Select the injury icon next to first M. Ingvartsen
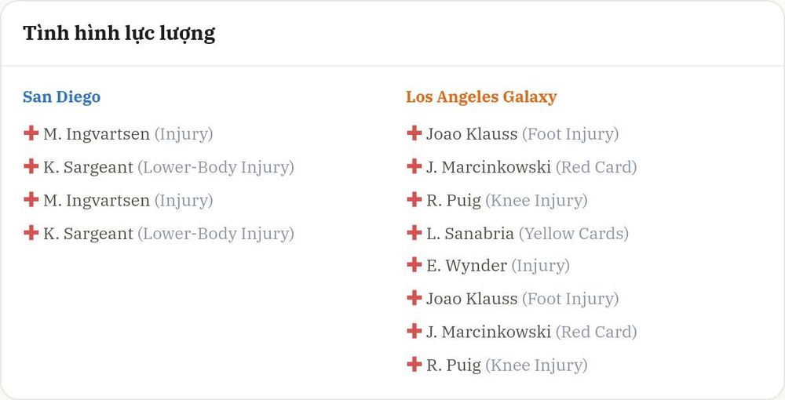 coord(31,133)
